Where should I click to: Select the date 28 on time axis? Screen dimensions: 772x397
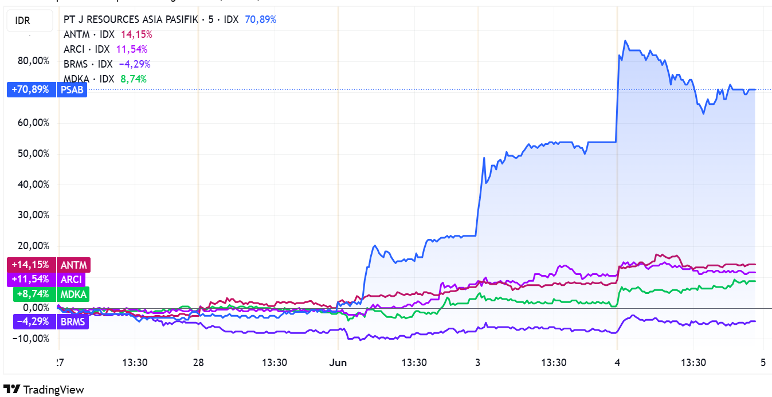pyautogui.click(x=198, y=363)
